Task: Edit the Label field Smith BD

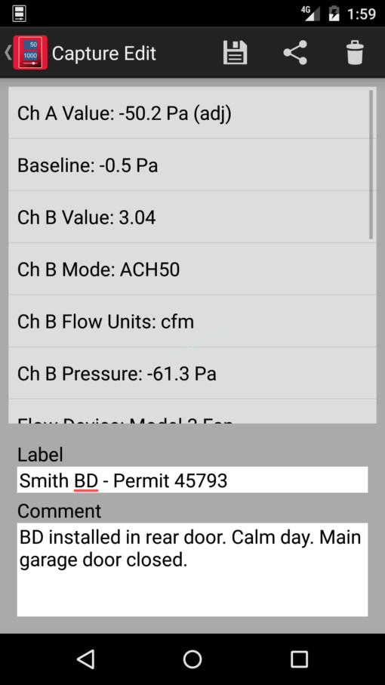Action: 192,480
